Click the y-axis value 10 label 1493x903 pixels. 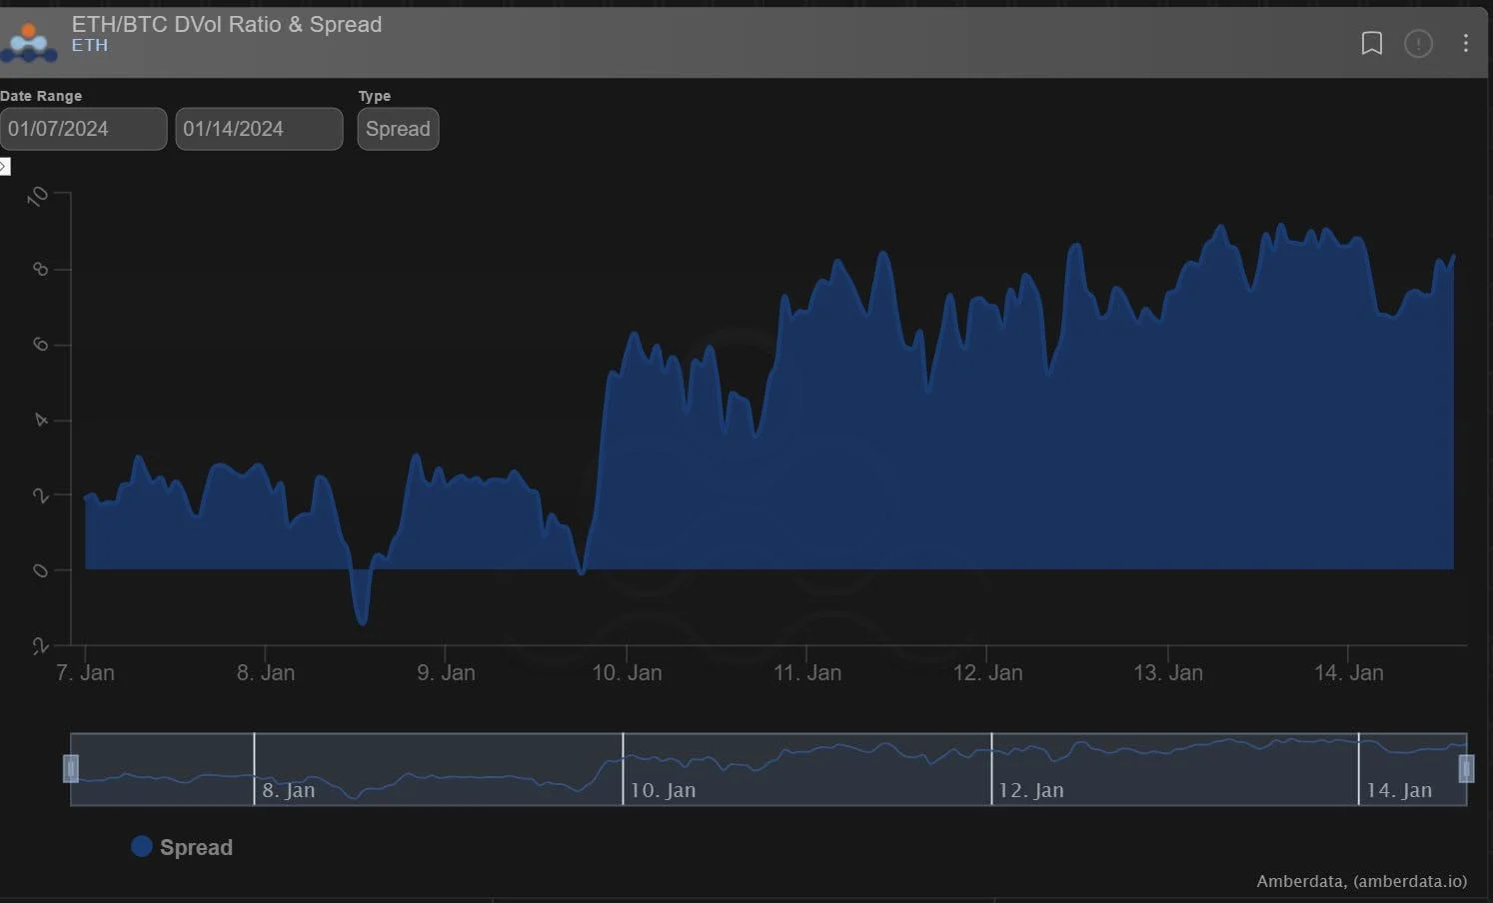(x=38, y=197)
